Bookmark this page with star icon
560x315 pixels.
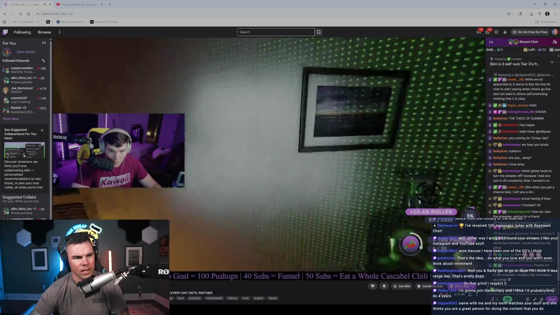[508, 14]
